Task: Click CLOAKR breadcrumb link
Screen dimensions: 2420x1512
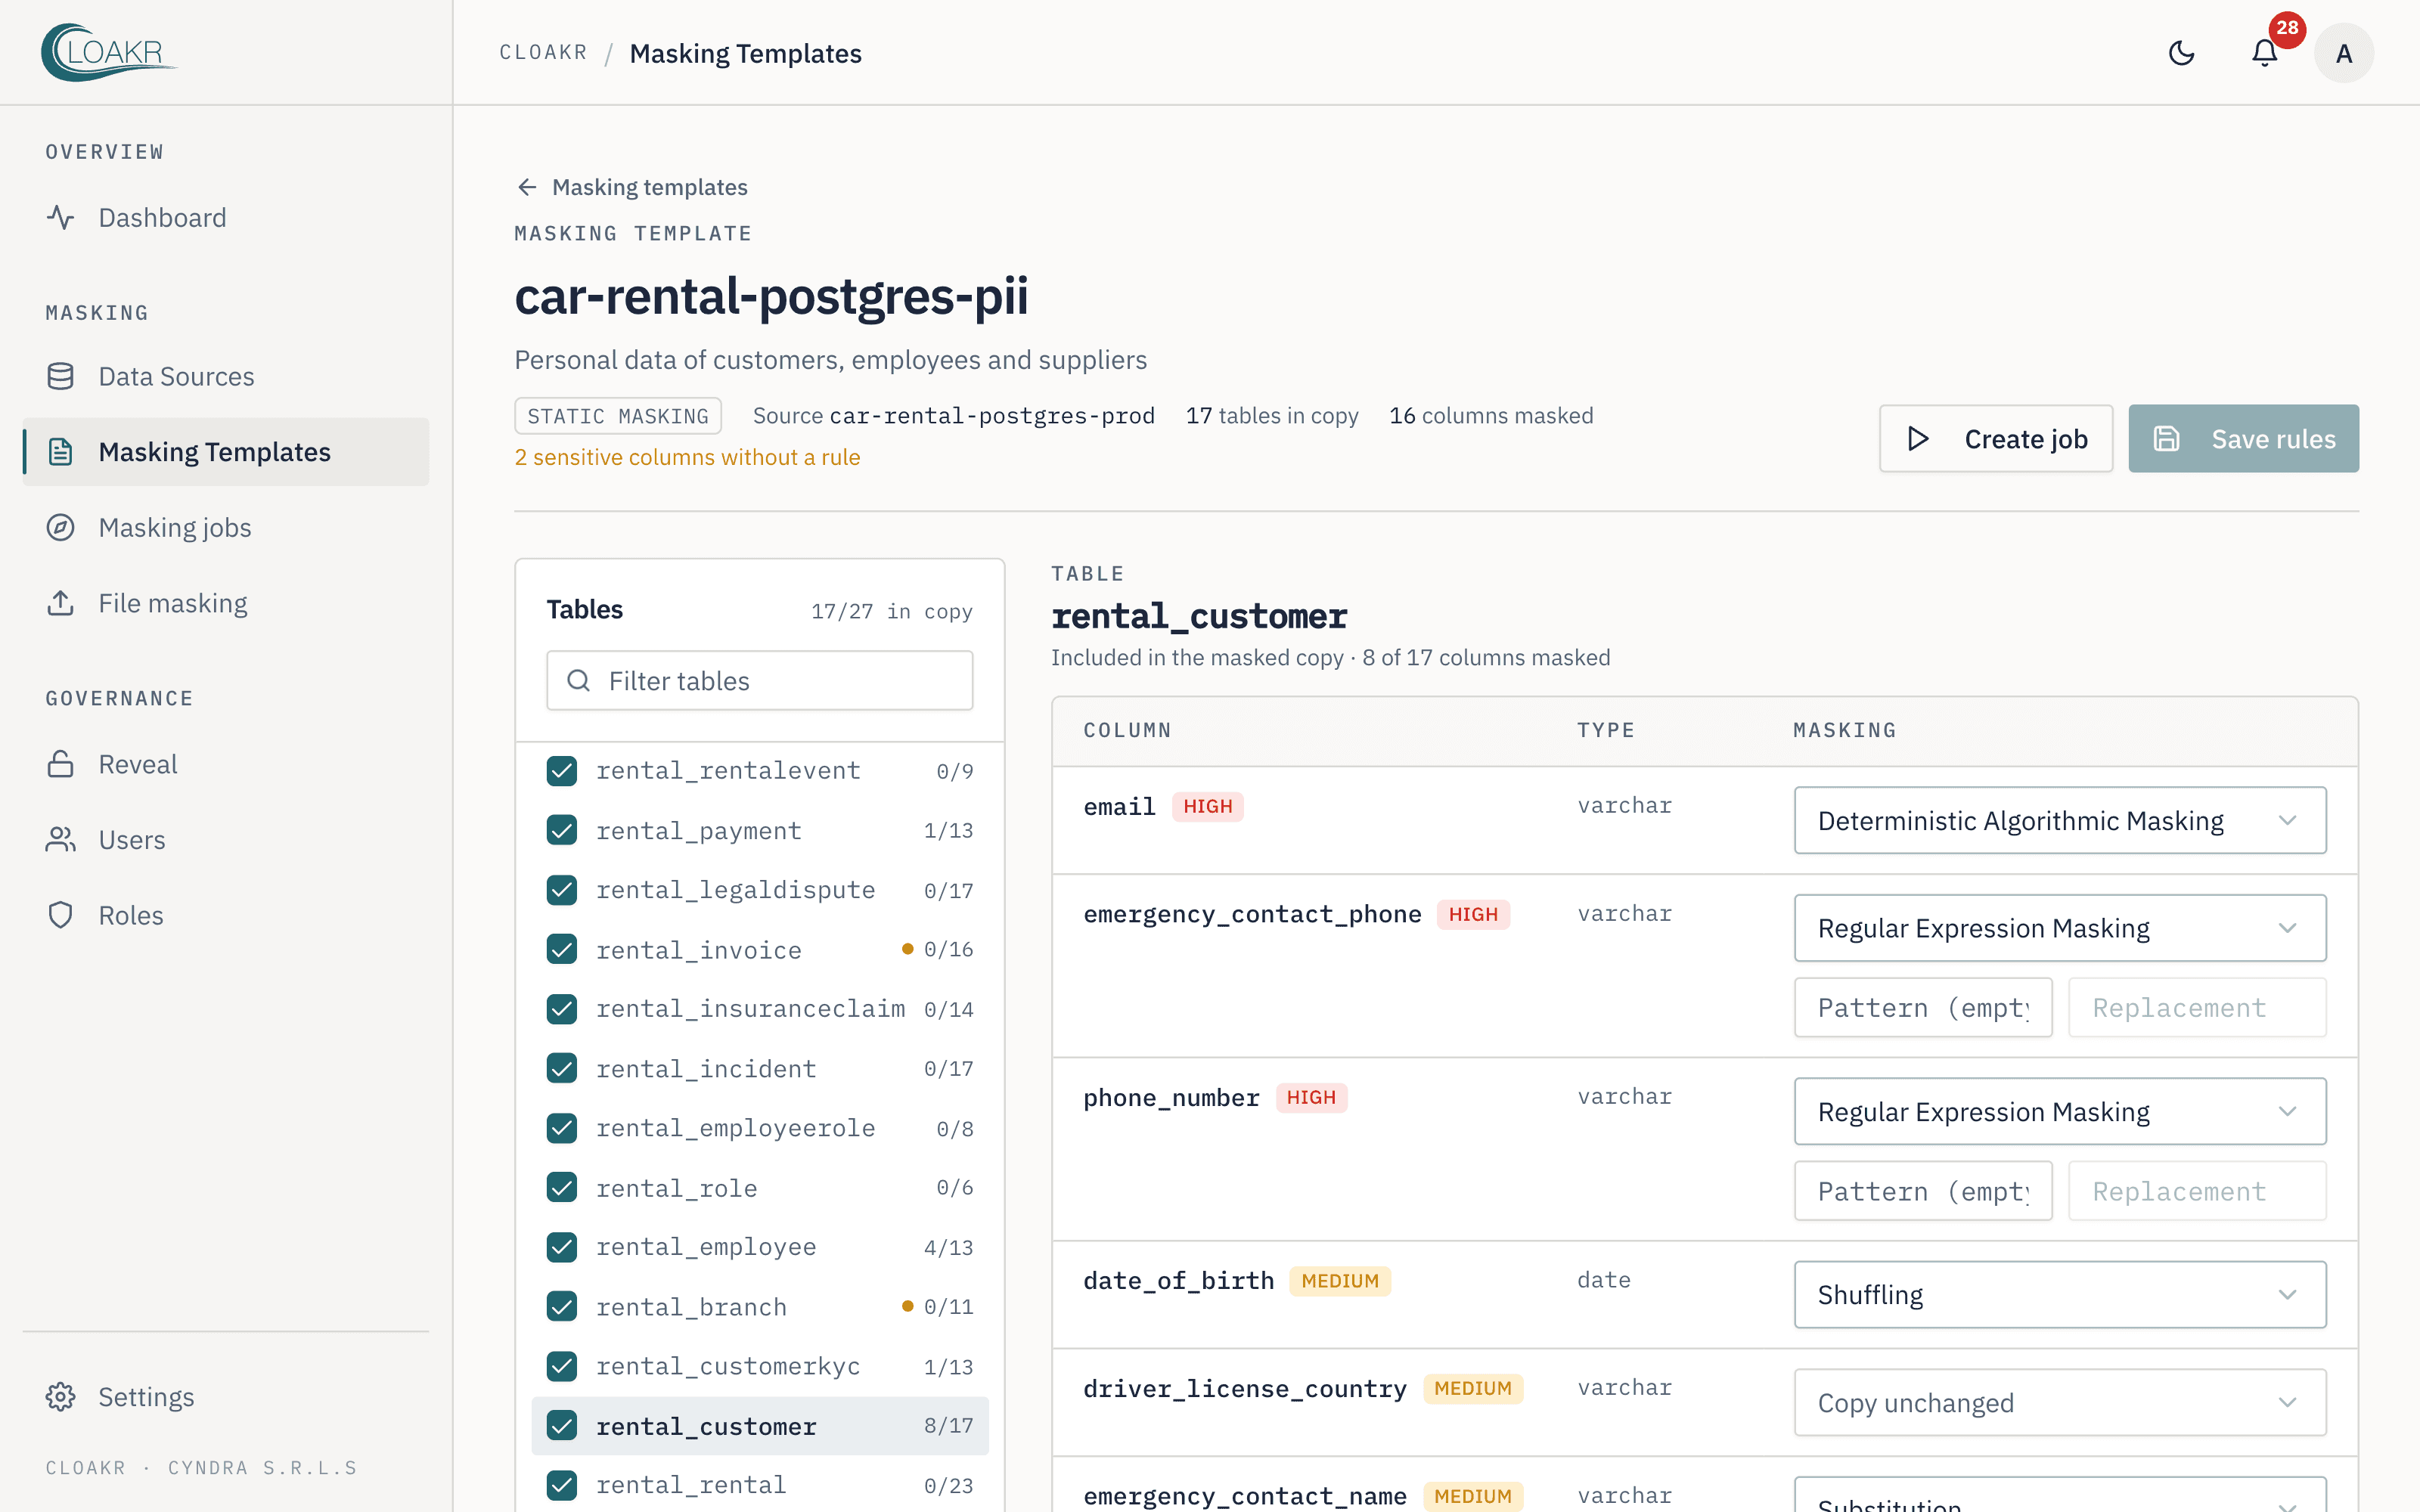Action: pyautogui.click(x=543, y=53)
